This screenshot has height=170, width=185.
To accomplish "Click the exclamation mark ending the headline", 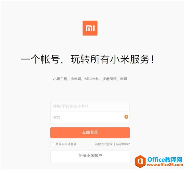I will point(152,59).
